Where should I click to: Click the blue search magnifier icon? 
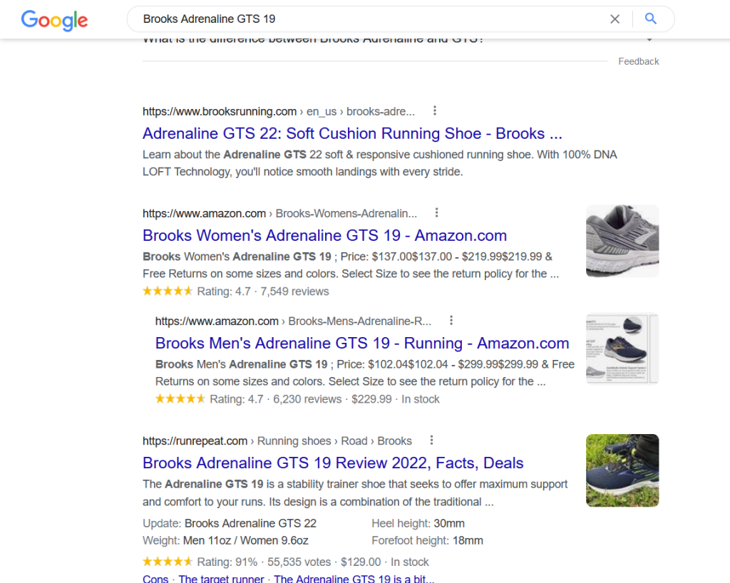(x=650, y=19)
